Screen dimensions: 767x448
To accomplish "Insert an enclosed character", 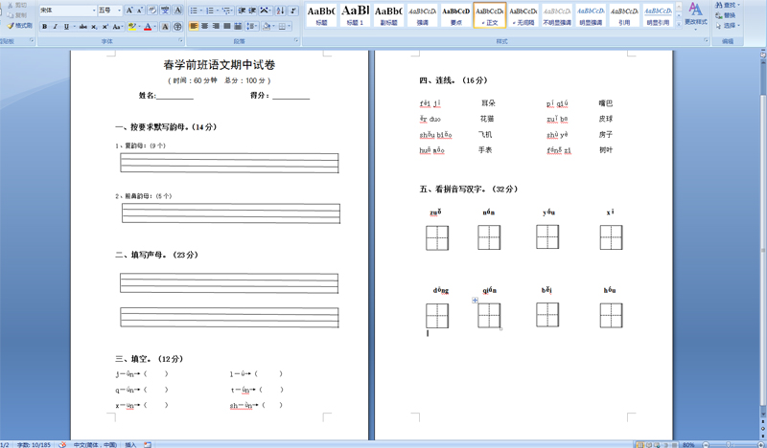I will pos(177,27).
